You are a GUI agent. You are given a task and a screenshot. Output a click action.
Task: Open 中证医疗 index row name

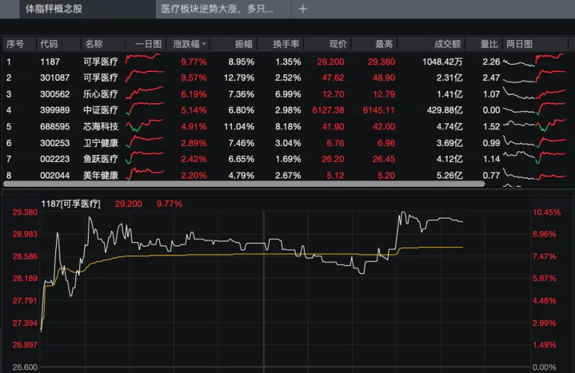point(100,110)
